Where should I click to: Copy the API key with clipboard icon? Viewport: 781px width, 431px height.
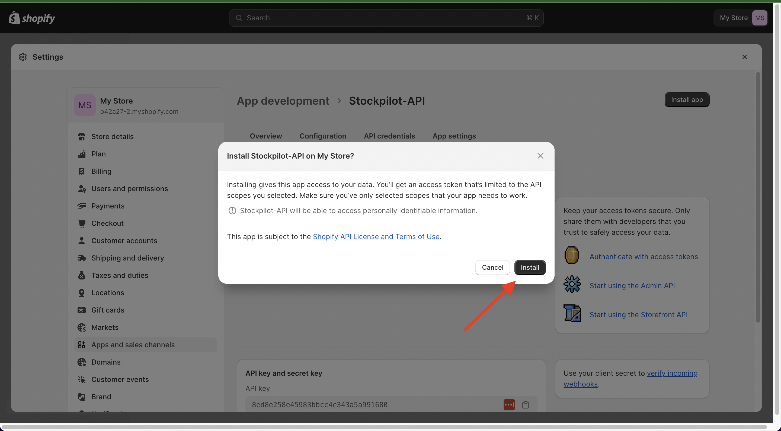pos(526,404)
